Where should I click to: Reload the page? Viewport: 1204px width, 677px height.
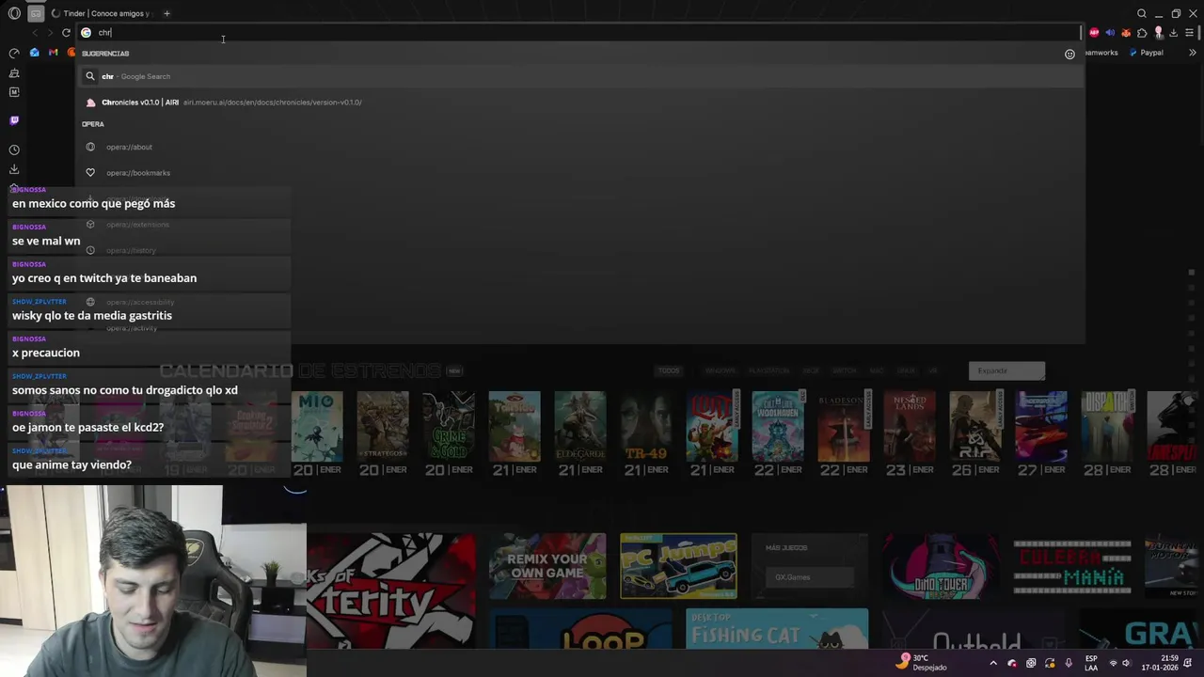pos(66,32)
